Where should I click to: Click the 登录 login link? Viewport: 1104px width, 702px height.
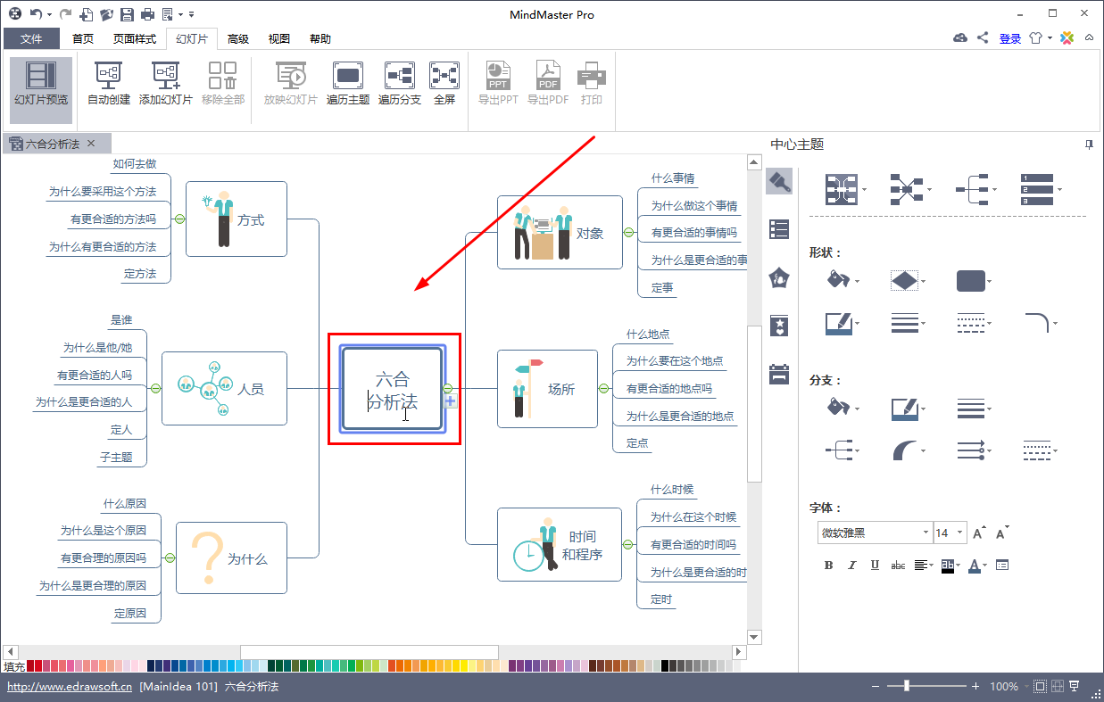(1010, 38)
